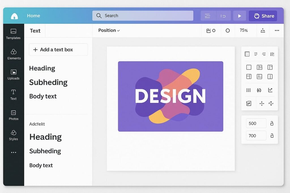Click the Search input field
The image size is (290, 193).
click(x=143, y=16)
